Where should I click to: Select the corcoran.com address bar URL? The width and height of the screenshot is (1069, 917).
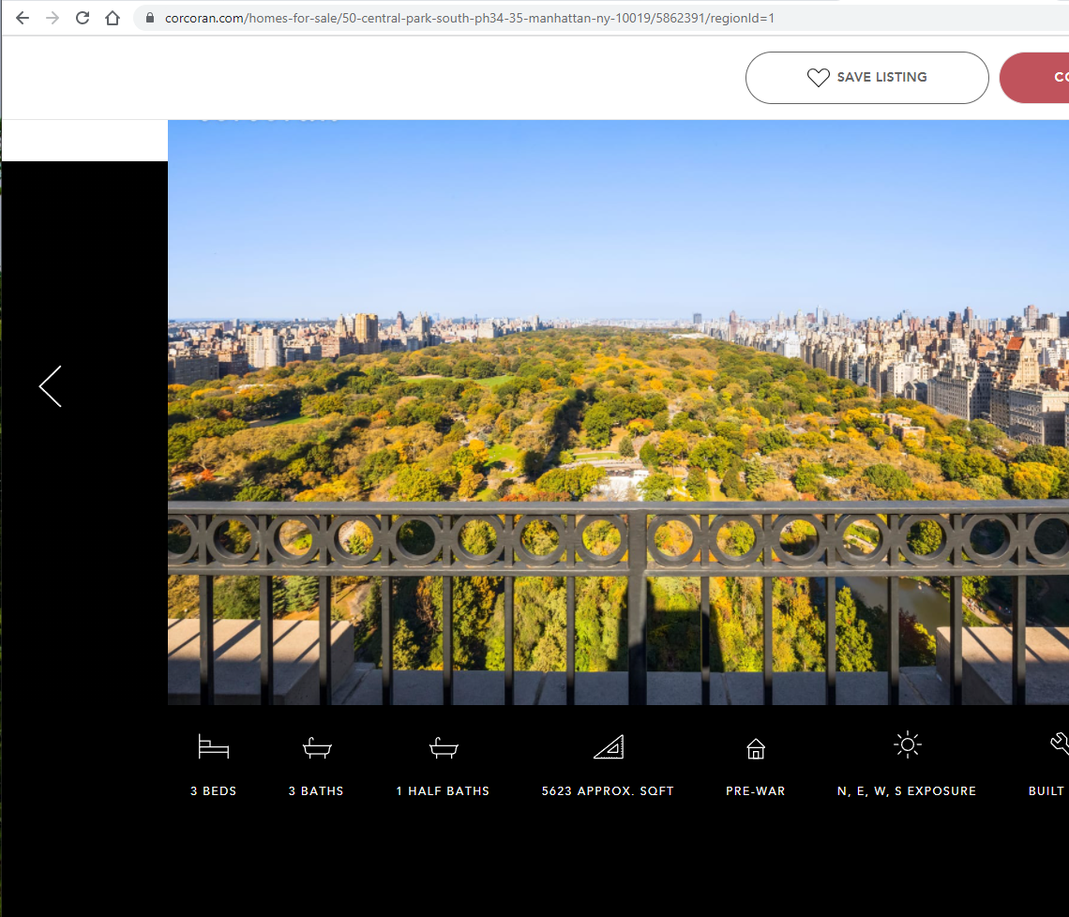(470, 19)
